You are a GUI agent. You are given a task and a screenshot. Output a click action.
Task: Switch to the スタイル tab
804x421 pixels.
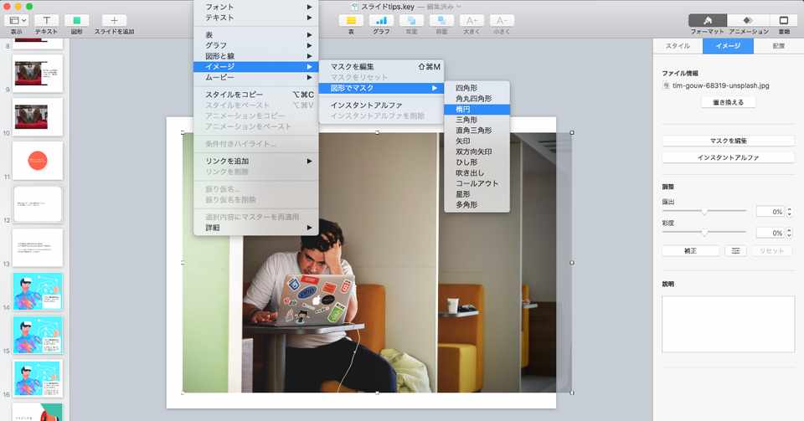[678, 46]
